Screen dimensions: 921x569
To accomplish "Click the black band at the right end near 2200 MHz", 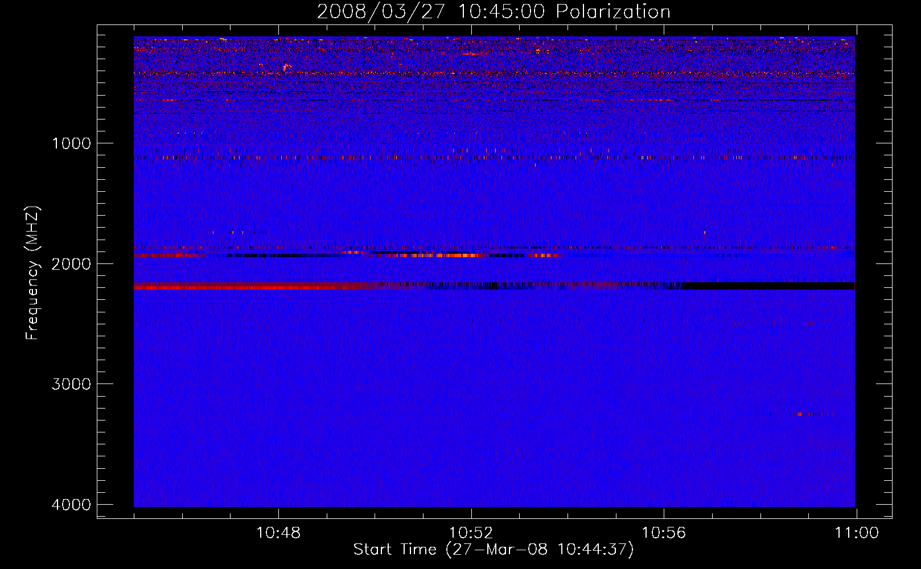I will pos(768,286).
